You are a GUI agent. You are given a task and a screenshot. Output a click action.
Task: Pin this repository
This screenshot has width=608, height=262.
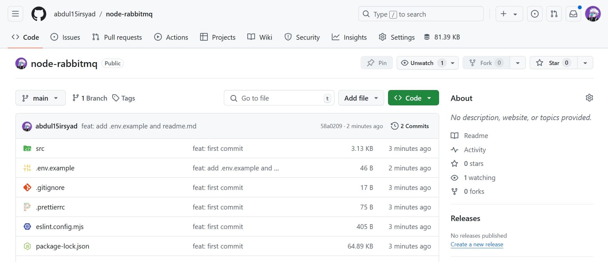coord(377,63)
